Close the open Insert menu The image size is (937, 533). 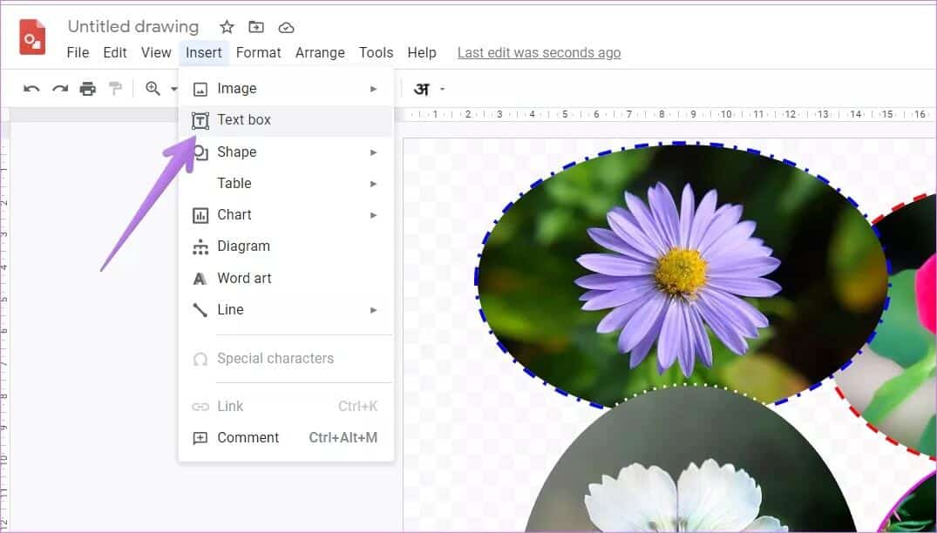click(x=204, y=52)
